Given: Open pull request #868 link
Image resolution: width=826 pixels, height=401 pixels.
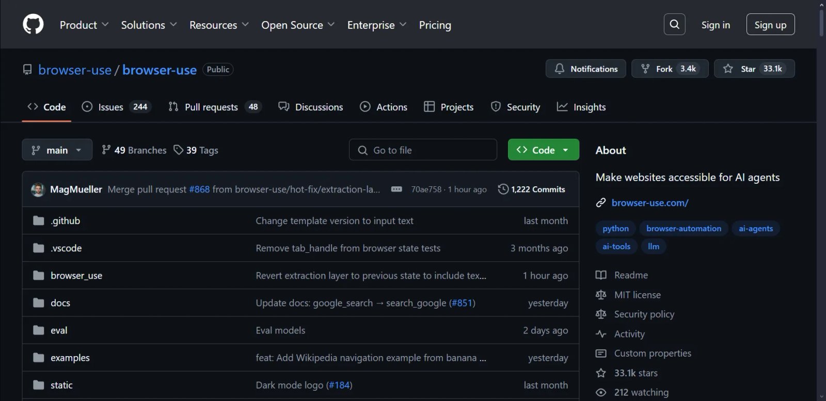Looking at the screenshot, I should (199, 189).
